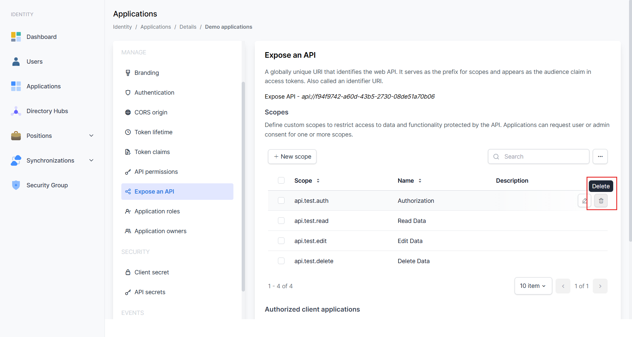Open Application owners menu item
The height and width of the screenshot is (337, 632).
(x=177, y=231)
